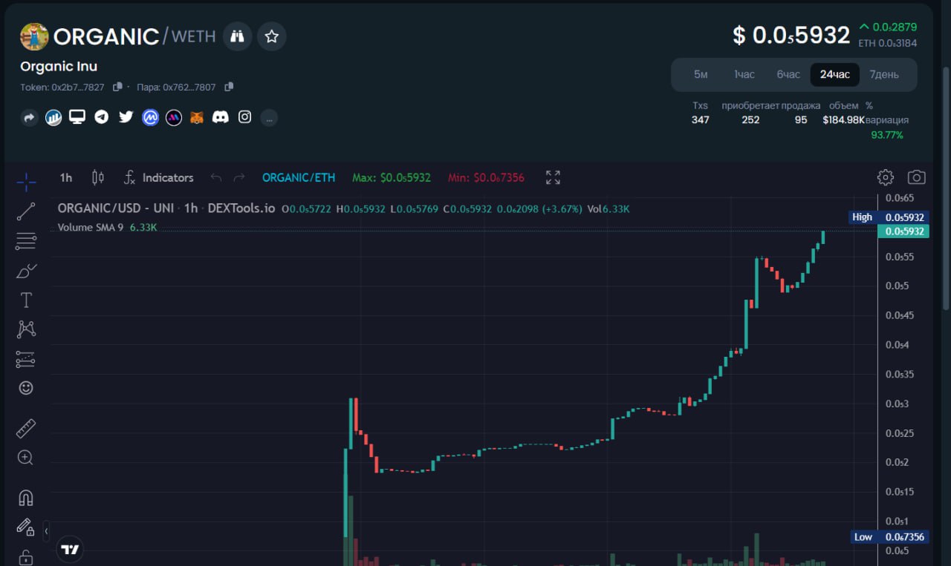This screenshot has width=951, height=566.
Task: Click the ORGANIC/USD chart symbol legend
Action: [x=166, y=209]
